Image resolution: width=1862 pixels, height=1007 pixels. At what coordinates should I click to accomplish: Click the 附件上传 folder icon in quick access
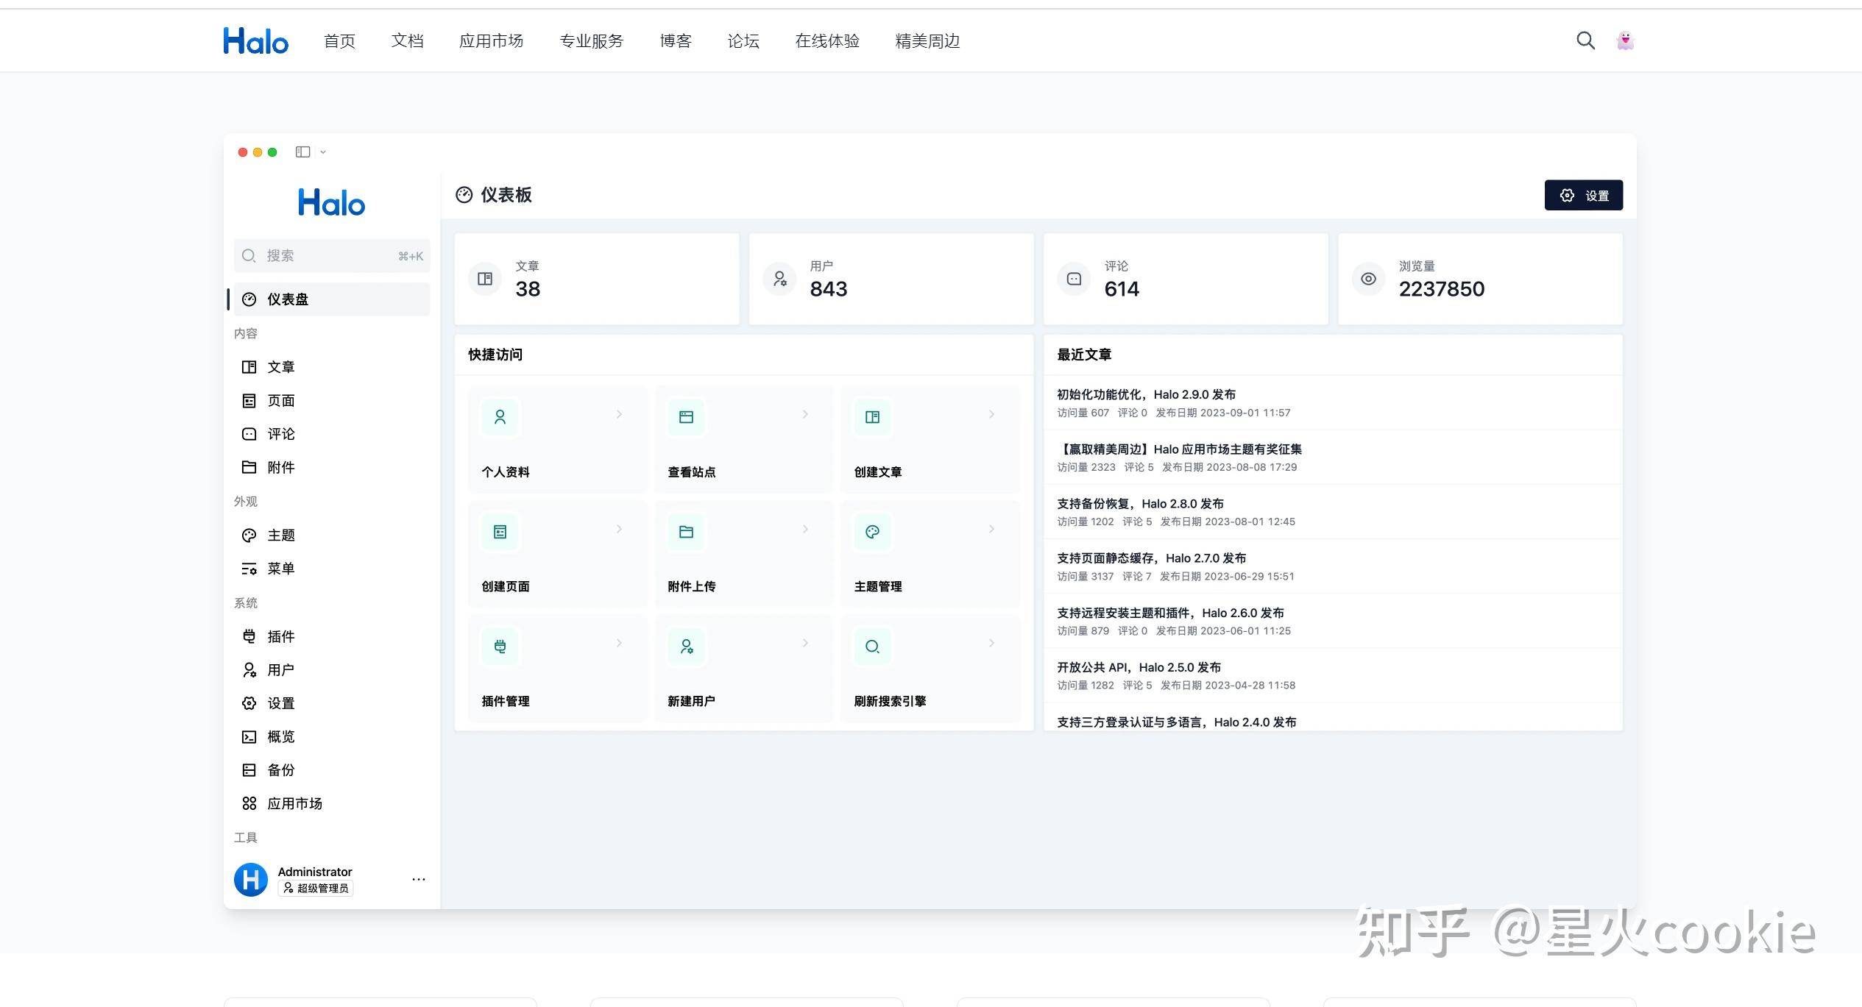tap(686, 532)
